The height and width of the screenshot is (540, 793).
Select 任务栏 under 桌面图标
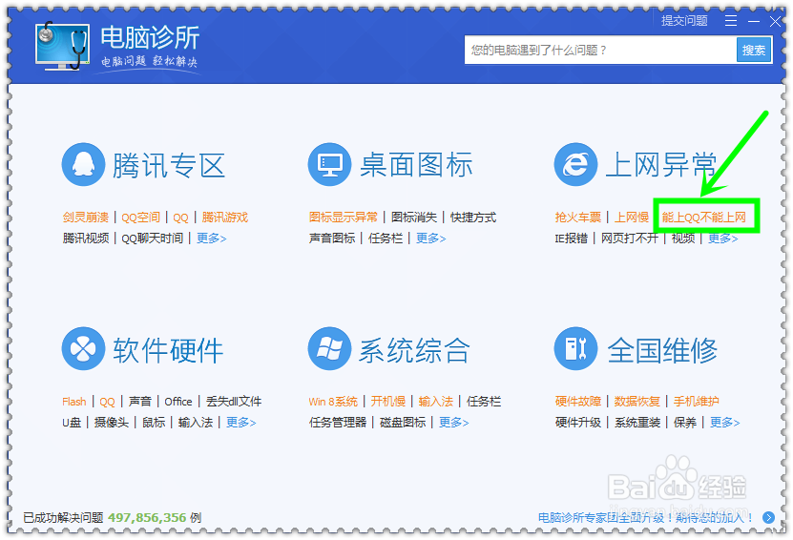pos(386,238)
